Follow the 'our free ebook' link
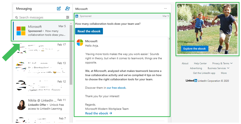The image size is (241, 124). pos(116,88)
